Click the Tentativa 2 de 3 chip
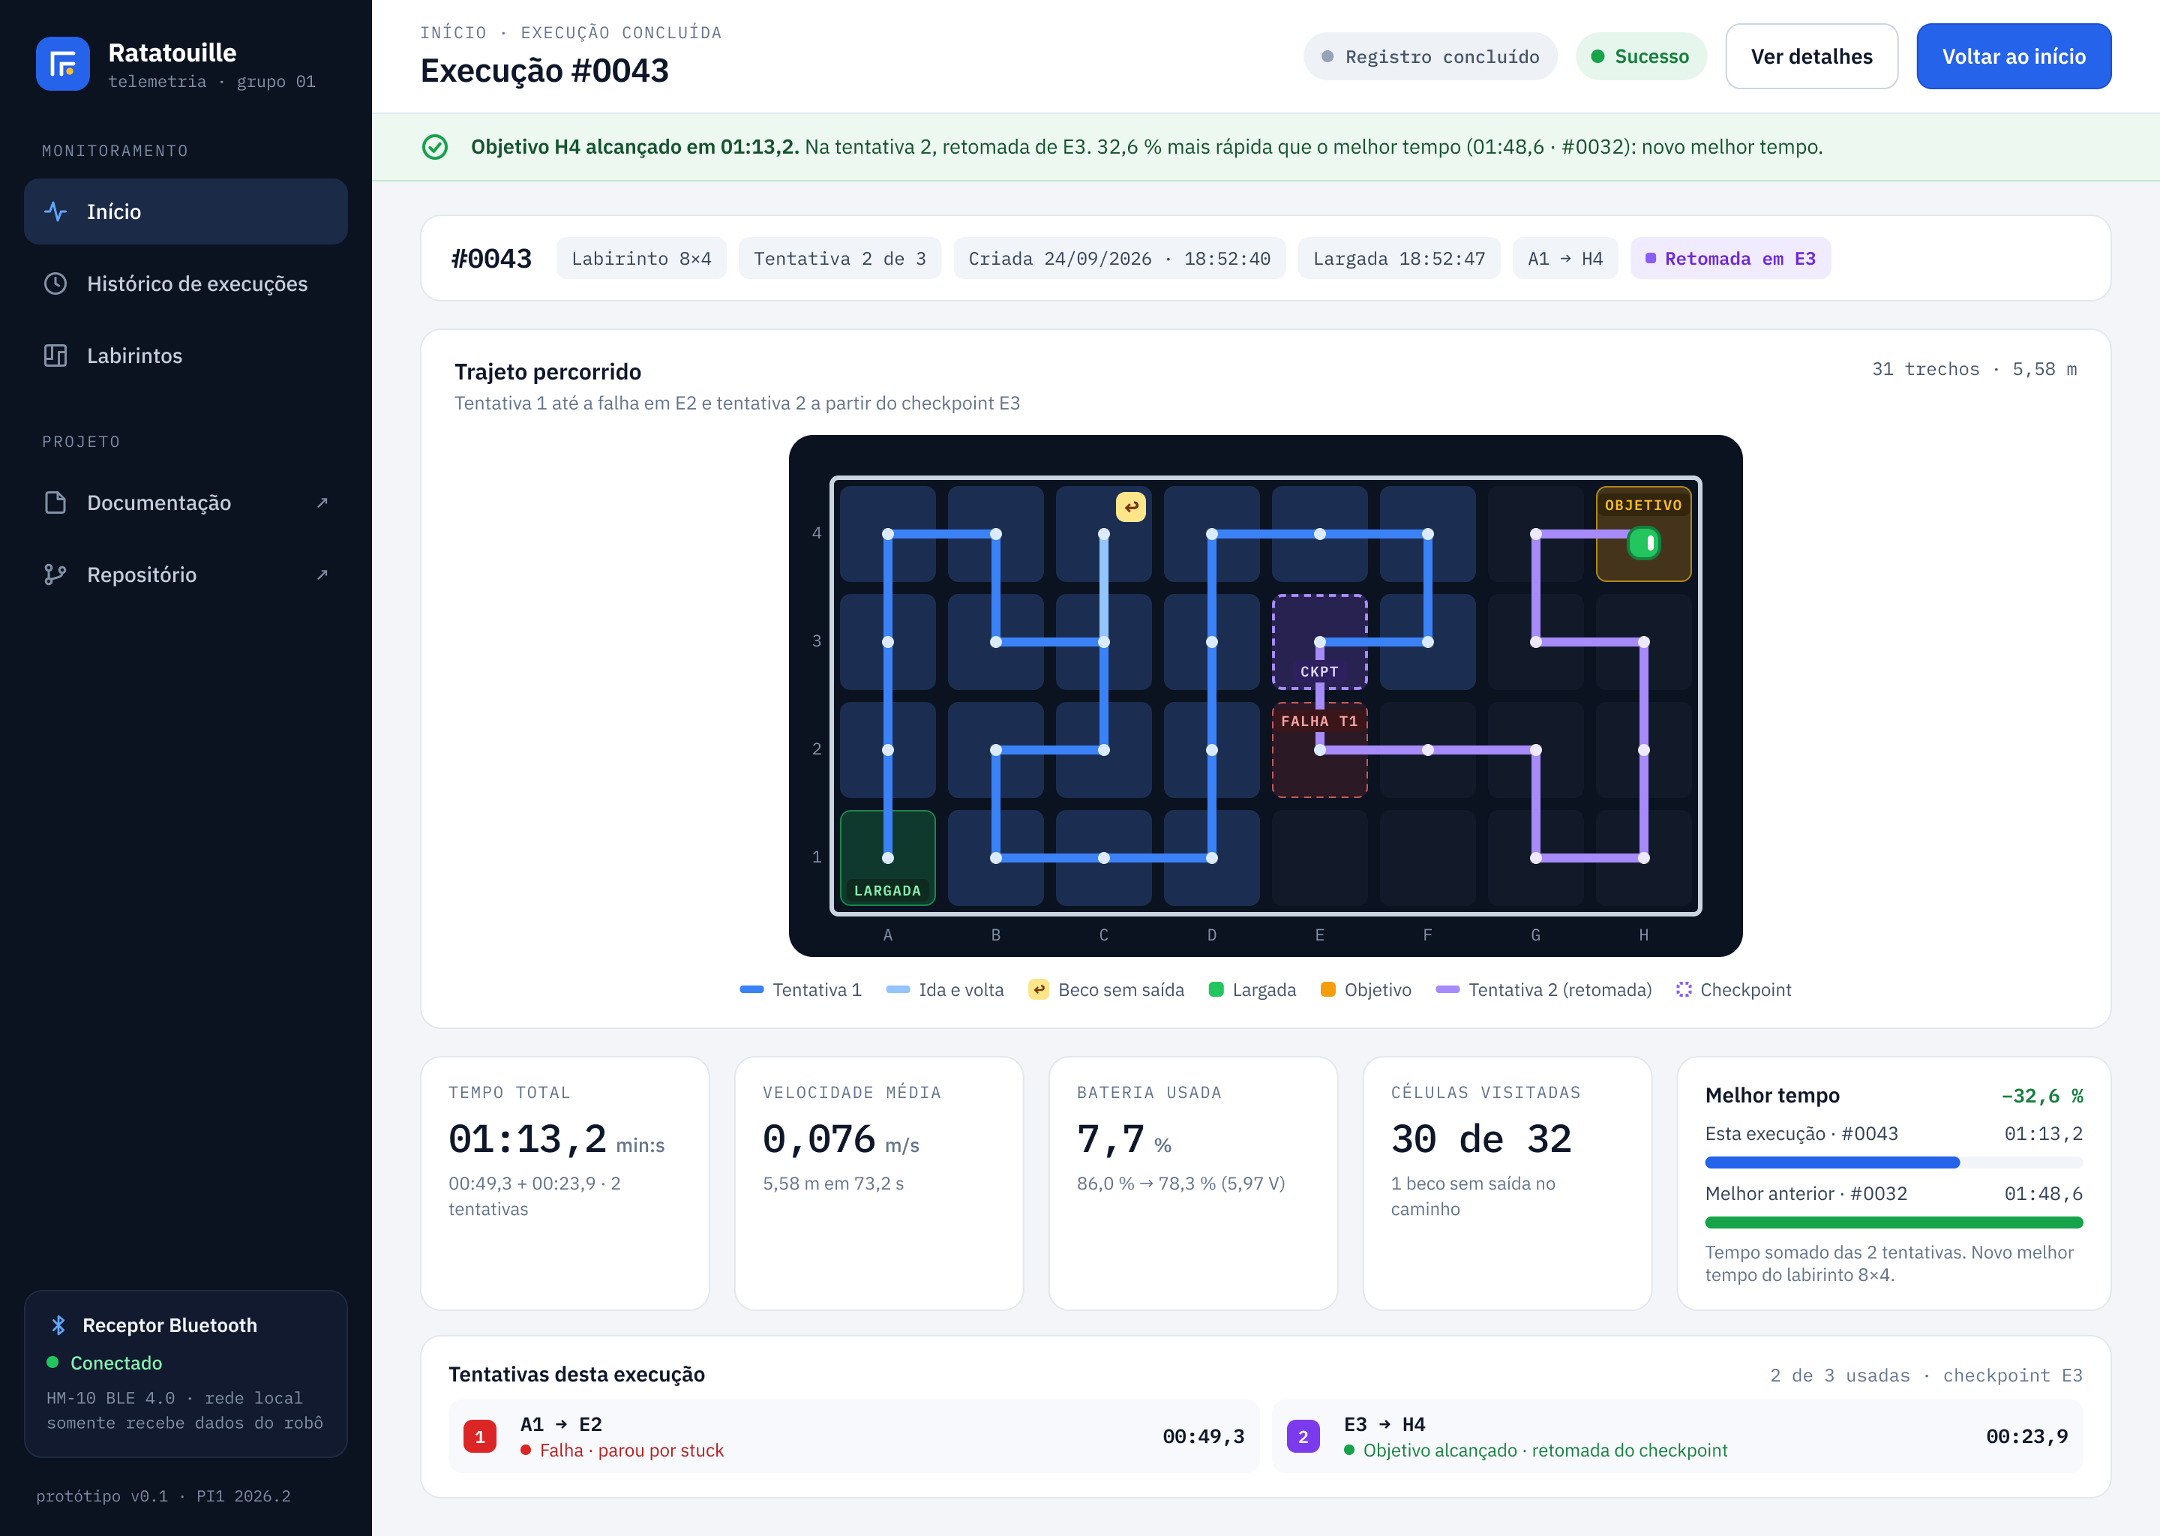This screenshot has height=1536, width=2160. tap(838, 258)
